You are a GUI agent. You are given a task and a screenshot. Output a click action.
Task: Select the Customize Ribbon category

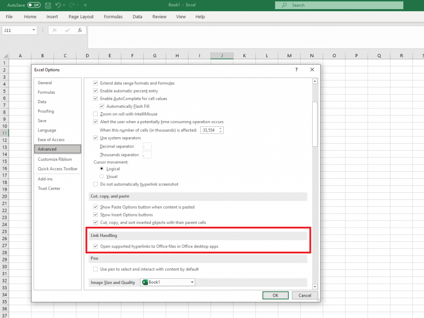coord(54,159)
